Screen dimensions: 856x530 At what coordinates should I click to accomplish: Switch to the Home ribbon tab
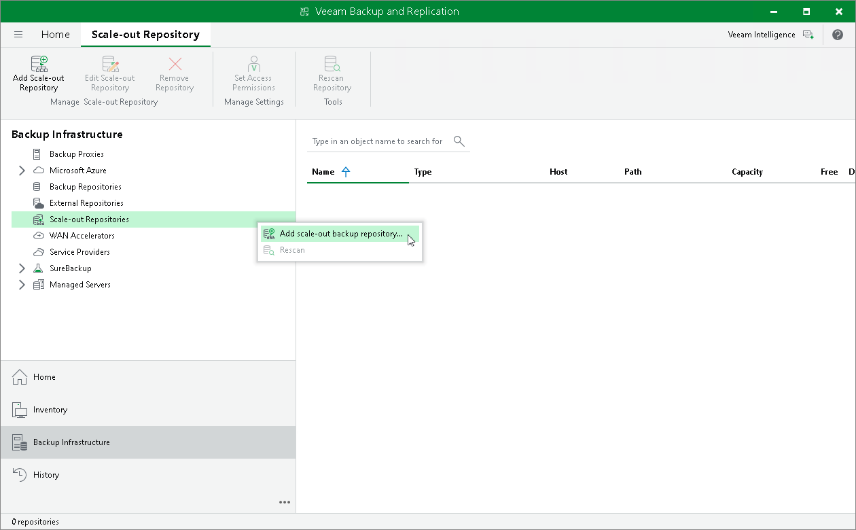point(55,35)
